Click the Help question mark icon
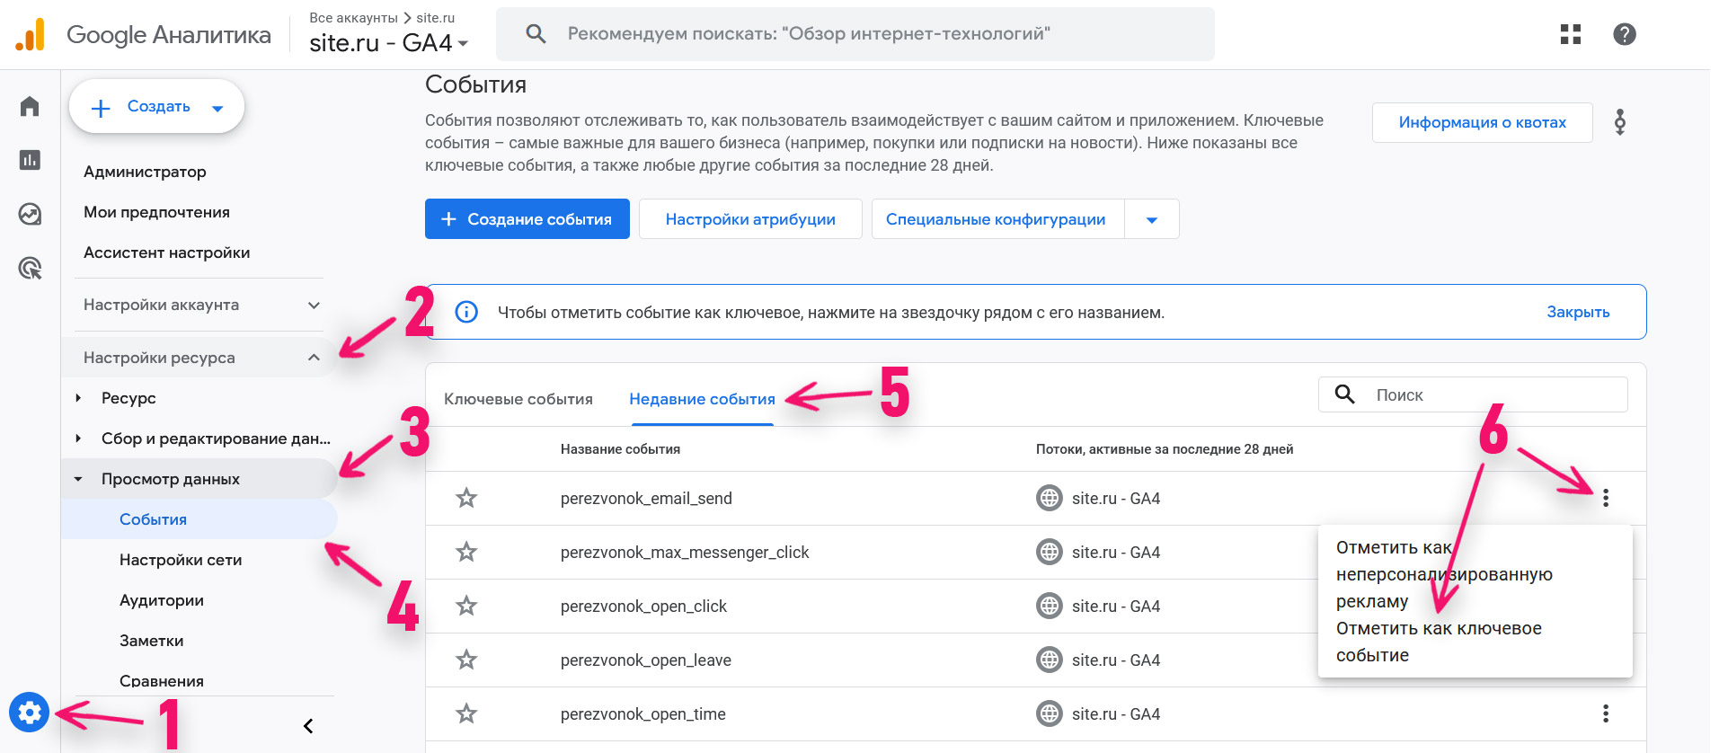1719x753 pixels. [x=1624, y=34]
